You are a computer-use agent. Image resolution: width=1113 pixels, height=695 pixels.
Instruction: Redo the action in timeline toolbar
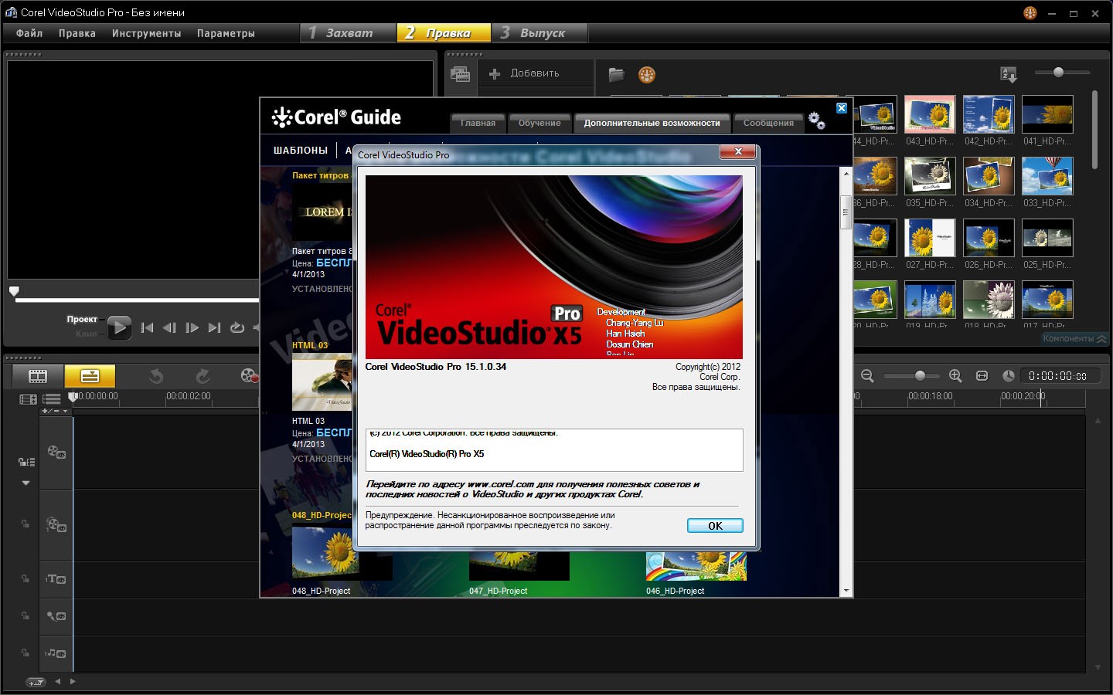tap(203, 376)
